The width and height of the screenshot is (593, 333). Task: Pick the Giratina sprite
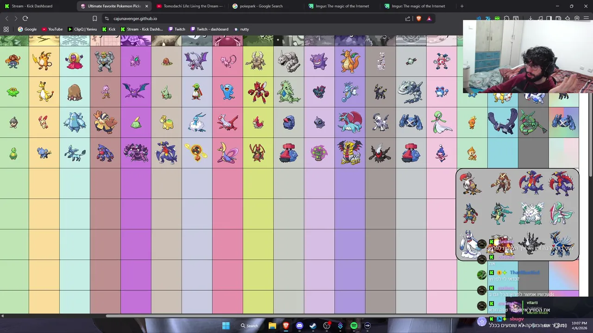pyautogui.click(x=350, y=153)
